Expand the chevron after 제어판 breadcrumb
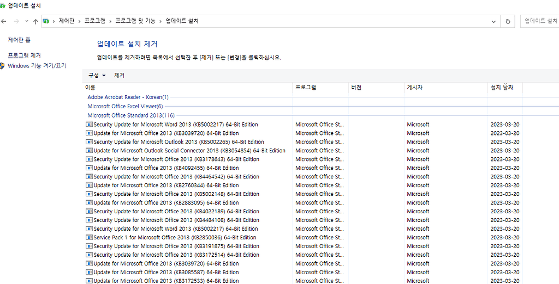The width and height of the screenshot is (559, 284). 80,21
